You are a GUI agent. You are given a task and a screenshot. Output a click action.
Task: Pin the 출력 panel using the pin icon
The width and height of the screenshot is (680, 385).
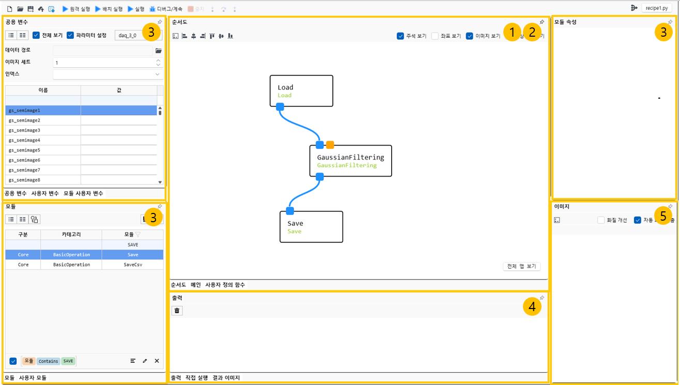(542, 298)
